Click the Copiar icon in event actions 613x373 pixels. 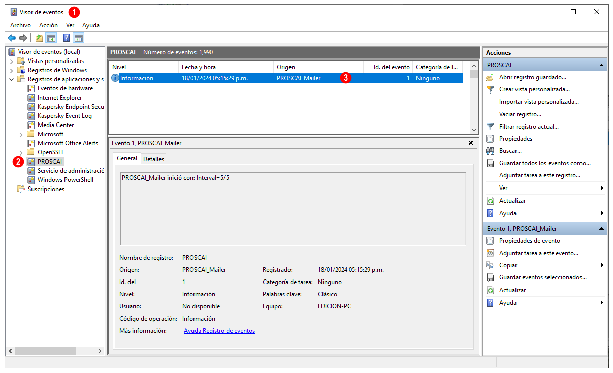click(x=490, y=265)
